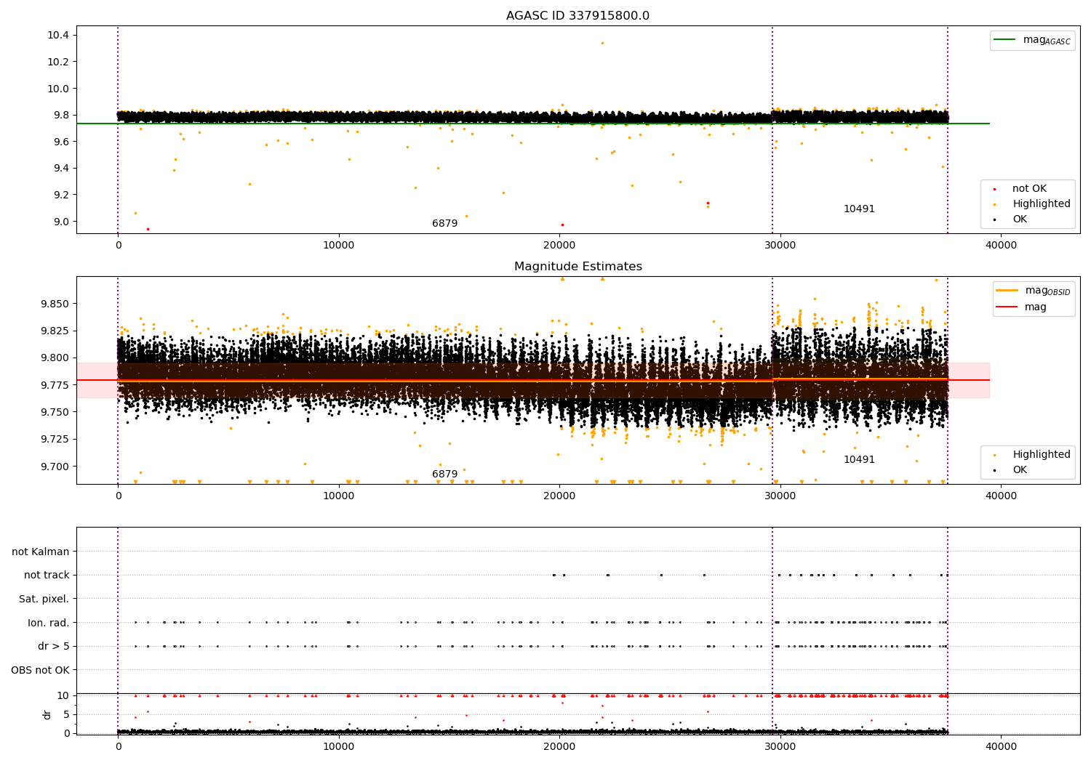The width and height of the screenshot is (1091, 763).
Task: Click the 'Ion. rad.' axis label
Action: [x=49, y=623]
